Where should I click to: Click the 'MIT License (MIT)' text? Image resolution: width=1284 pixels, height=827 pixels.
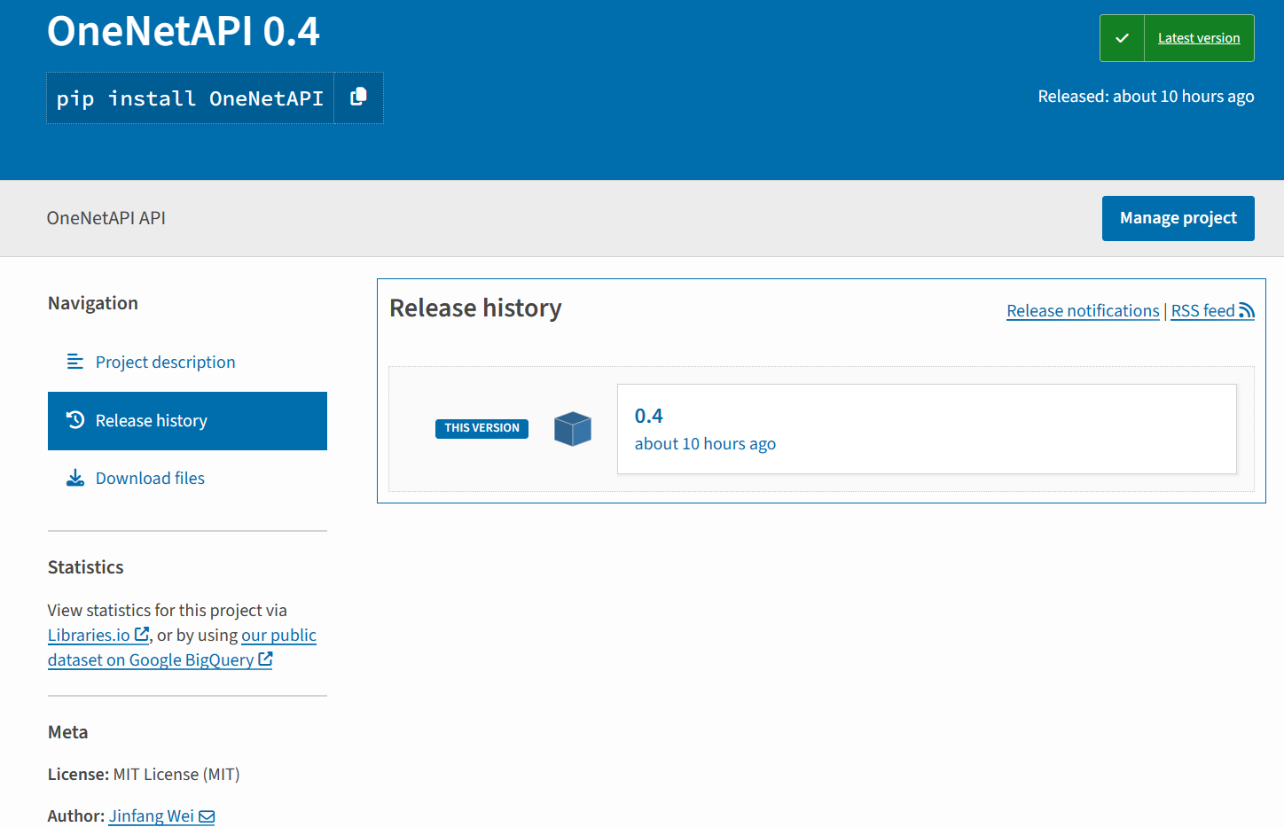[x=176, y=775]
